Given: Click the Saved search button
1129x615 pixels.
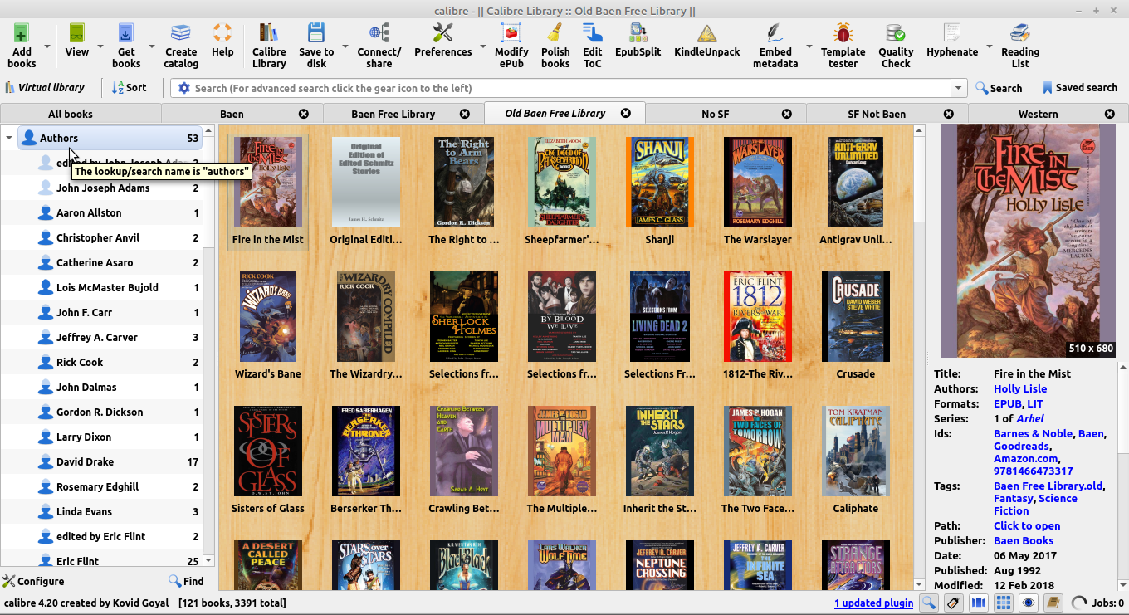Looking at the screenshot, I should coord(1079,88).
